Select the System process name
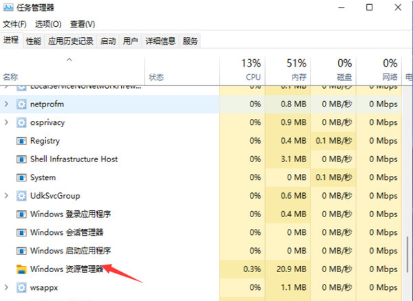 [43, 177]
